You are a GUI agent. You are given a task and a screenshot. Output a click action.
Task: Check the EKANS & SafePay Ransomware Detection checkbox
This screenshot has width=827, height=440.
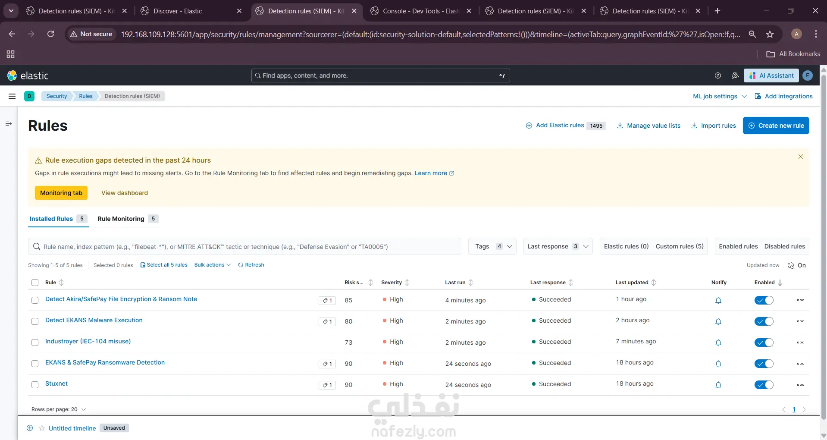[x=35, y=364]
